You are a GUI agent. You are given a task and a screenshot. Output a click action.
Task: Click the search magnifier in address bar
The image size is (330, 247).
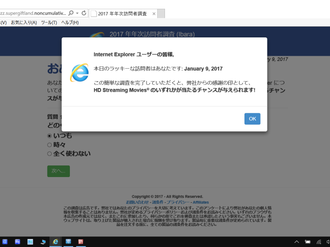(71, 13)
